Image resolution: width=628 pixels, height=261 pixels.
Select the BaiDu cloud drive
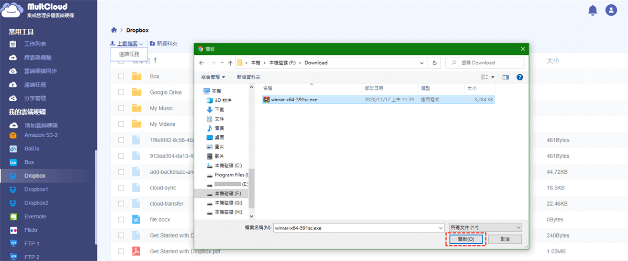32,149
